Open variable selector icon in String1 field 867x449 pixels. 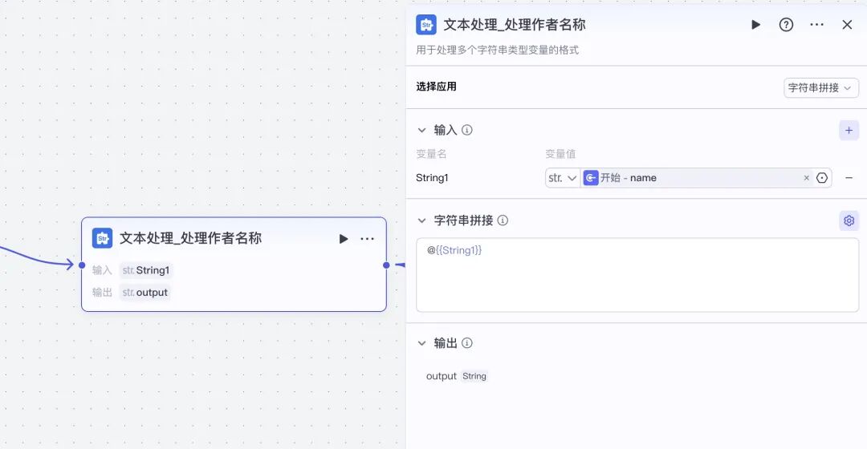click(822, 178)
